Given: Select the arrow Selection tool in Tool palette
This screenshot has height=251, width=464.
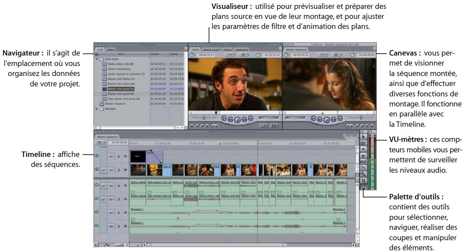Looking at the screenshot, I should click(363, 136).
